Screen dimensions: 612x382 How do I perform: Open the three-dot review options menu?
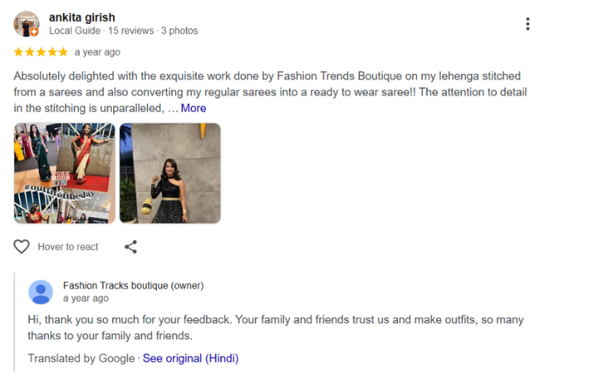527,24
